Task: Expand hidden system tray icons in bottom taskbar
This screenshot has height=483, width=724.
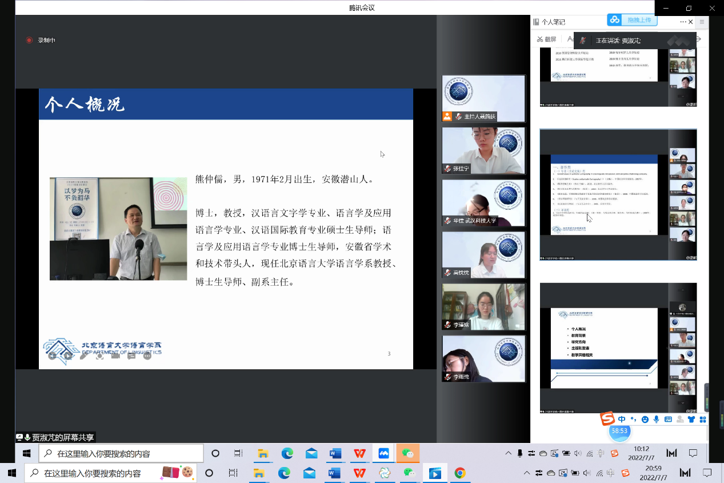Action: point(526,473)
